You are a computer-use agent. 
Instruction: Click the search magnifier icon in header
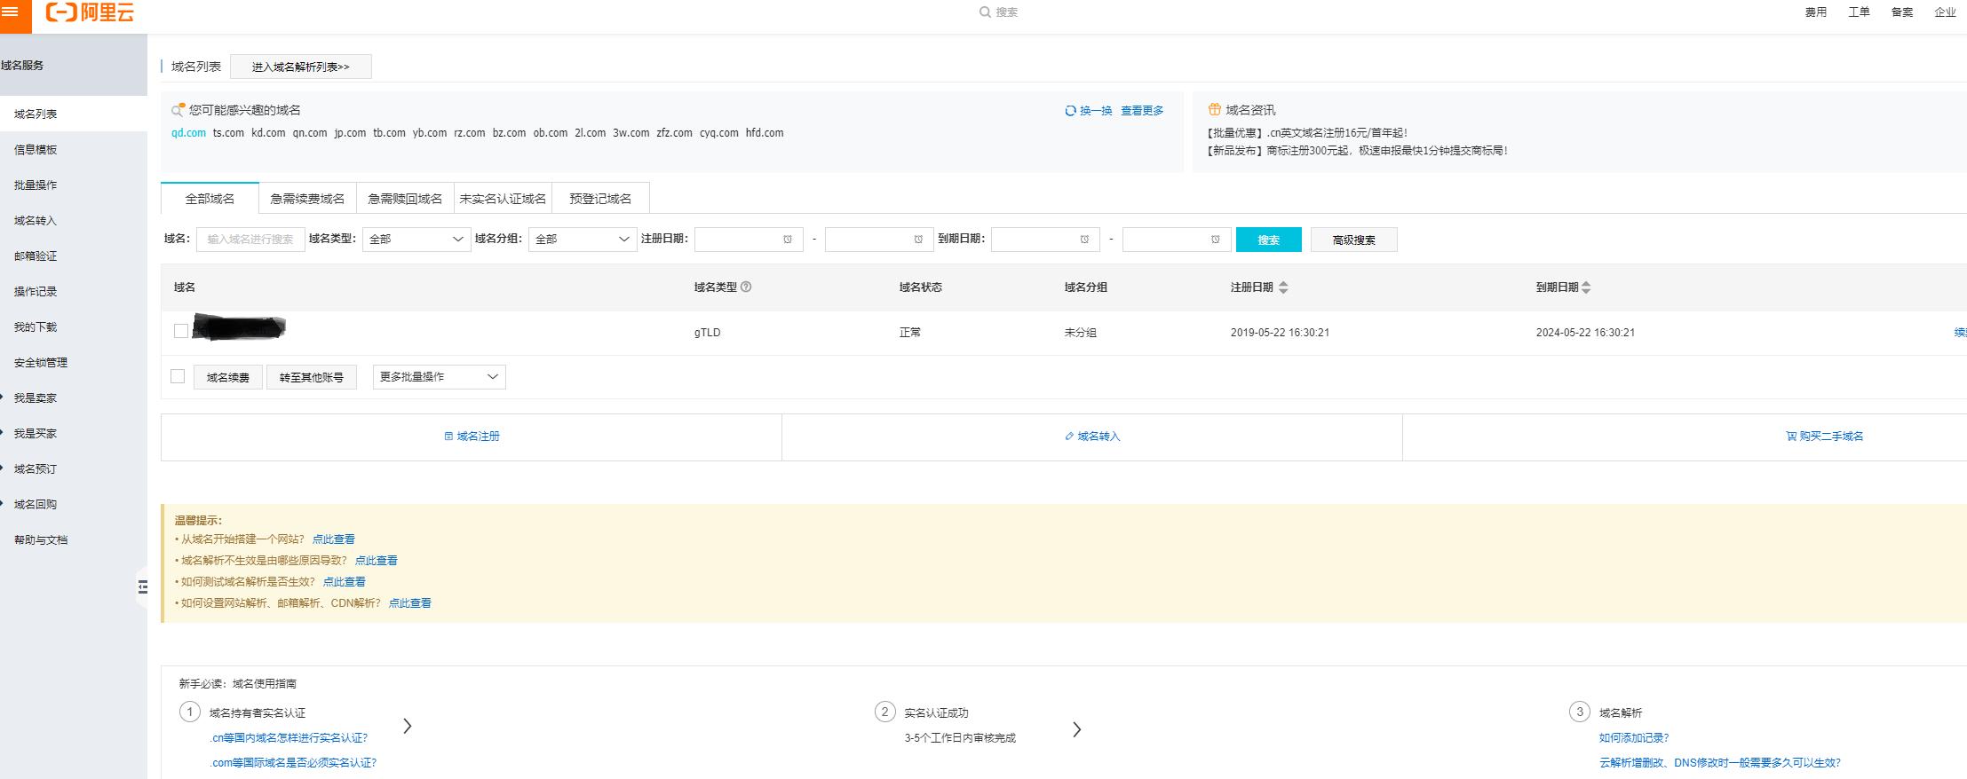[985, 12]
